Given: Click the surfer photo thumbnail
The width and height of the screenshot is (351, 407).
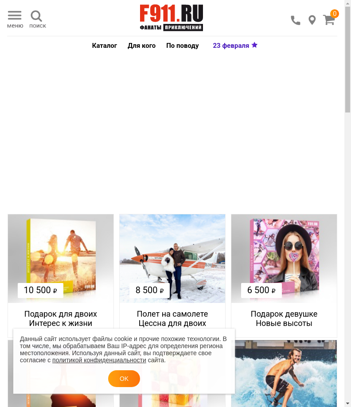Looking at the screenshot, I should [286, 373].
